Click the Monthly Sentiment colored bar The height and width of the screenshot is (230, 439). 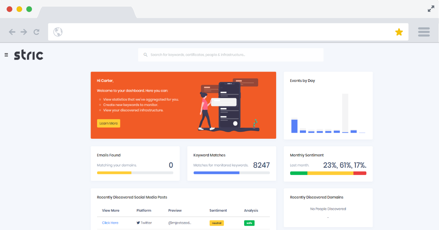pos(328,173)
